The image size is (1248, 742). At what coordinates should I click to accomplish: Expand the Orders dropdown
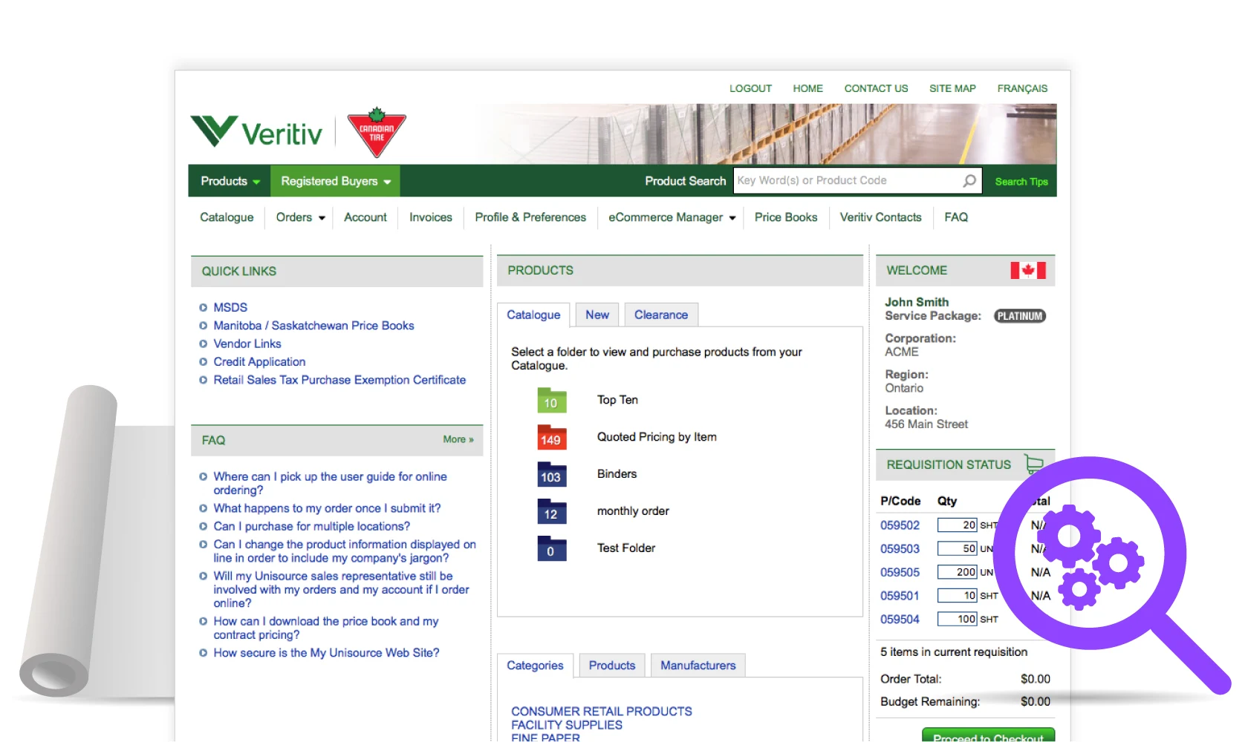click(x=299, y=217)
